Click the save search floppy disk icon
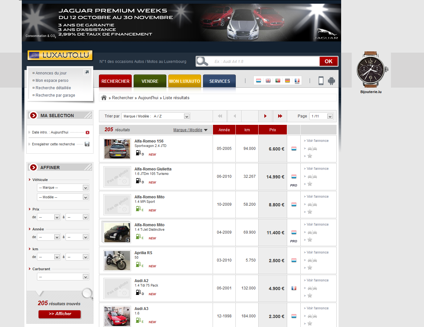This screenshot has height=327, width=424. (87, 144)
